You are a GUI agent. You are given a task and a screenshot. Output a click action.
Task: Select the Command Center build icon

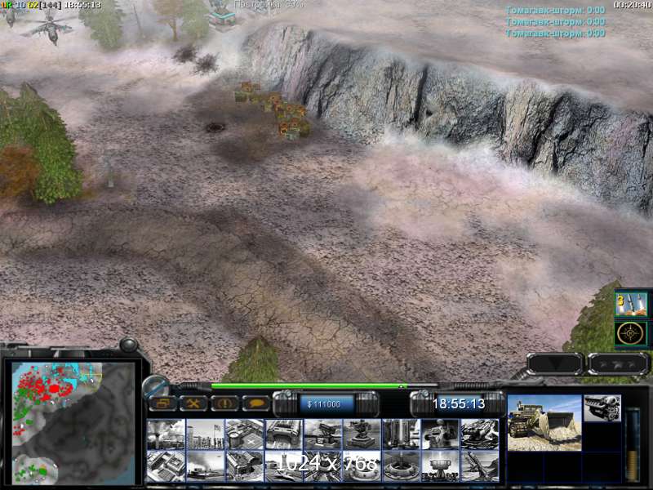[166, 465]
